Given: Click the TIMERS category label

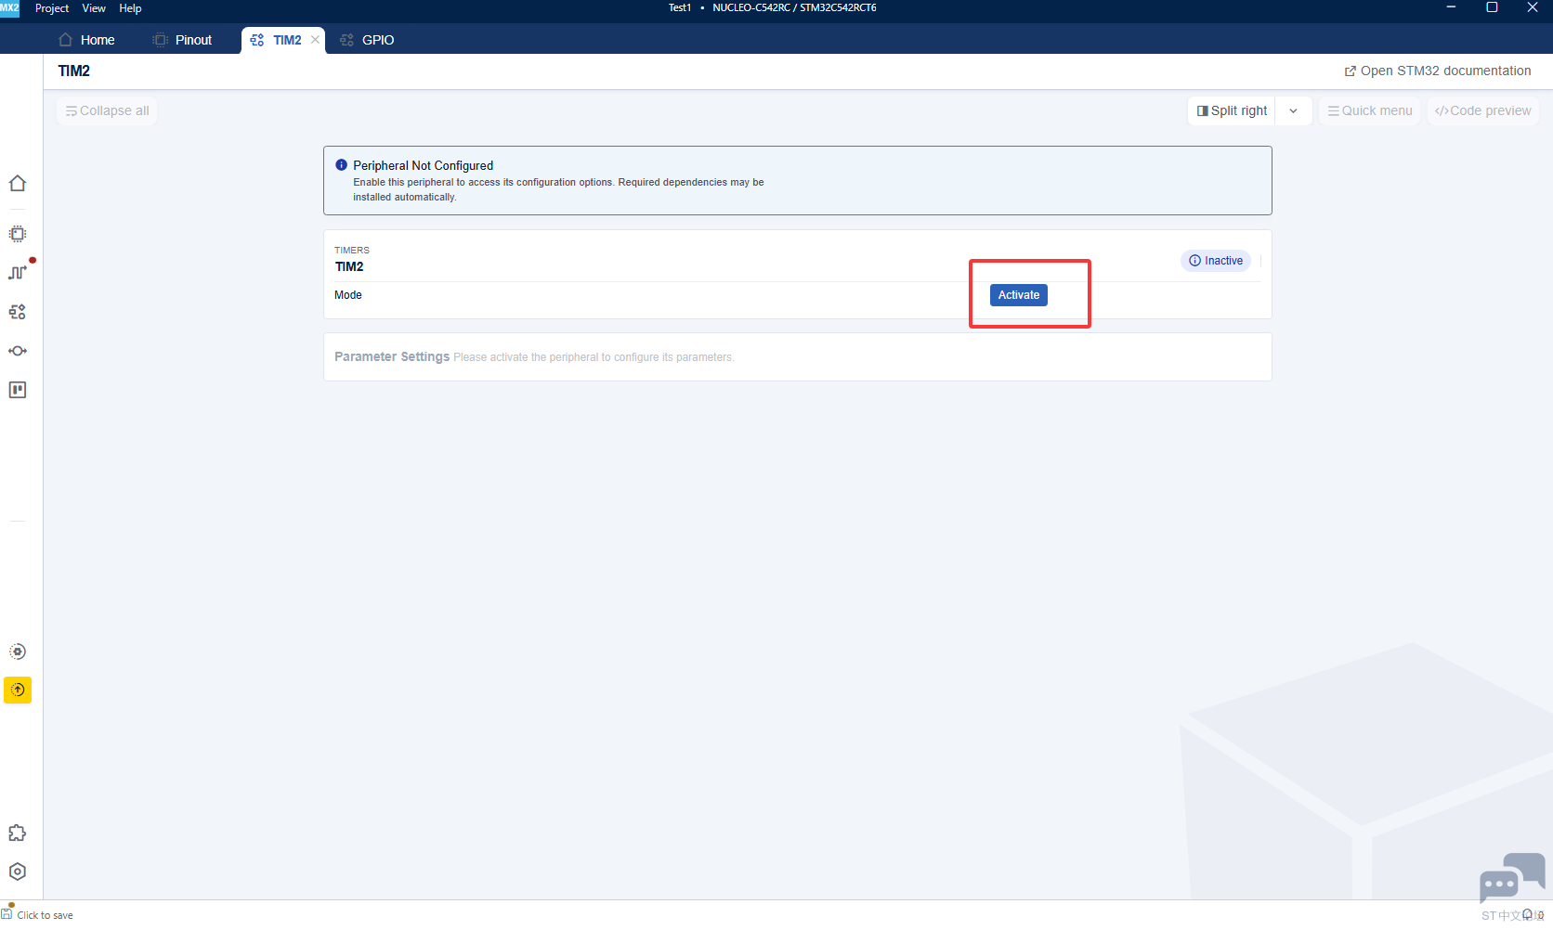Looking at the screenshot, I should click(352, 250).
